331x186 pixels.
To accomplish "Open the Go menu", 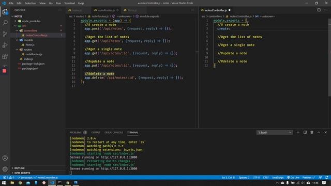I will coord(51,3).
